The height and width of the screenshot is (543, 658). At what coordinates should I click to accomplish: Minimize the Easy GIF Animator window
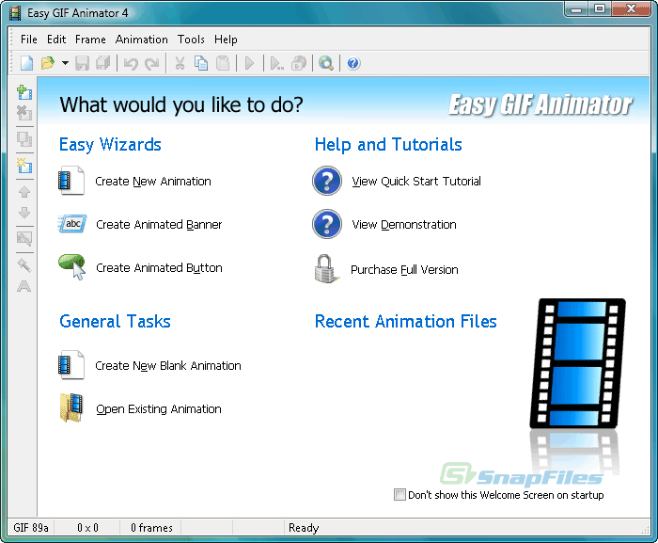[x=576, y=8]
